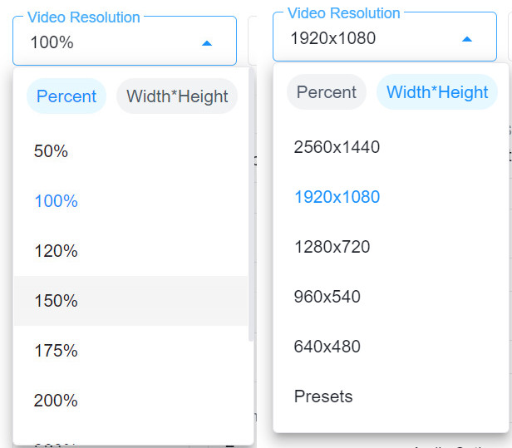
Task: Open Presets entry in resolution list
Action: [x=322, y=396]
